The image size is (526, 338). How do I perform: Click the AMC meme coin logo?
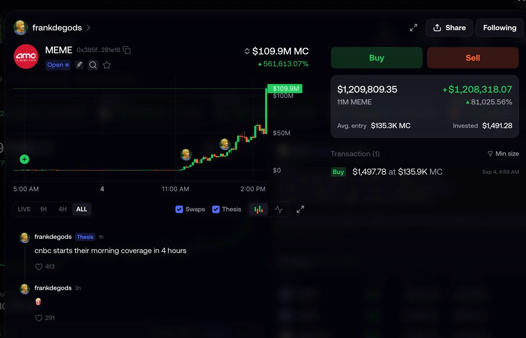[26, 57]
